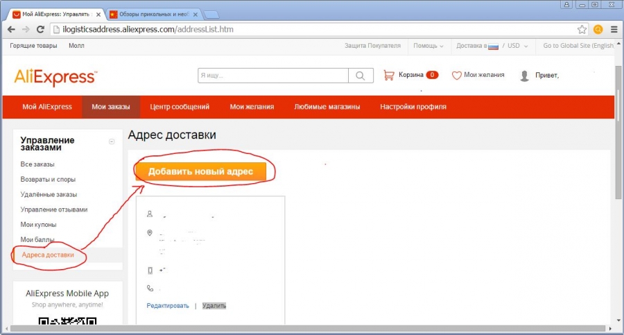Open the Chrome hamburger menu

[x=614, y=29]
